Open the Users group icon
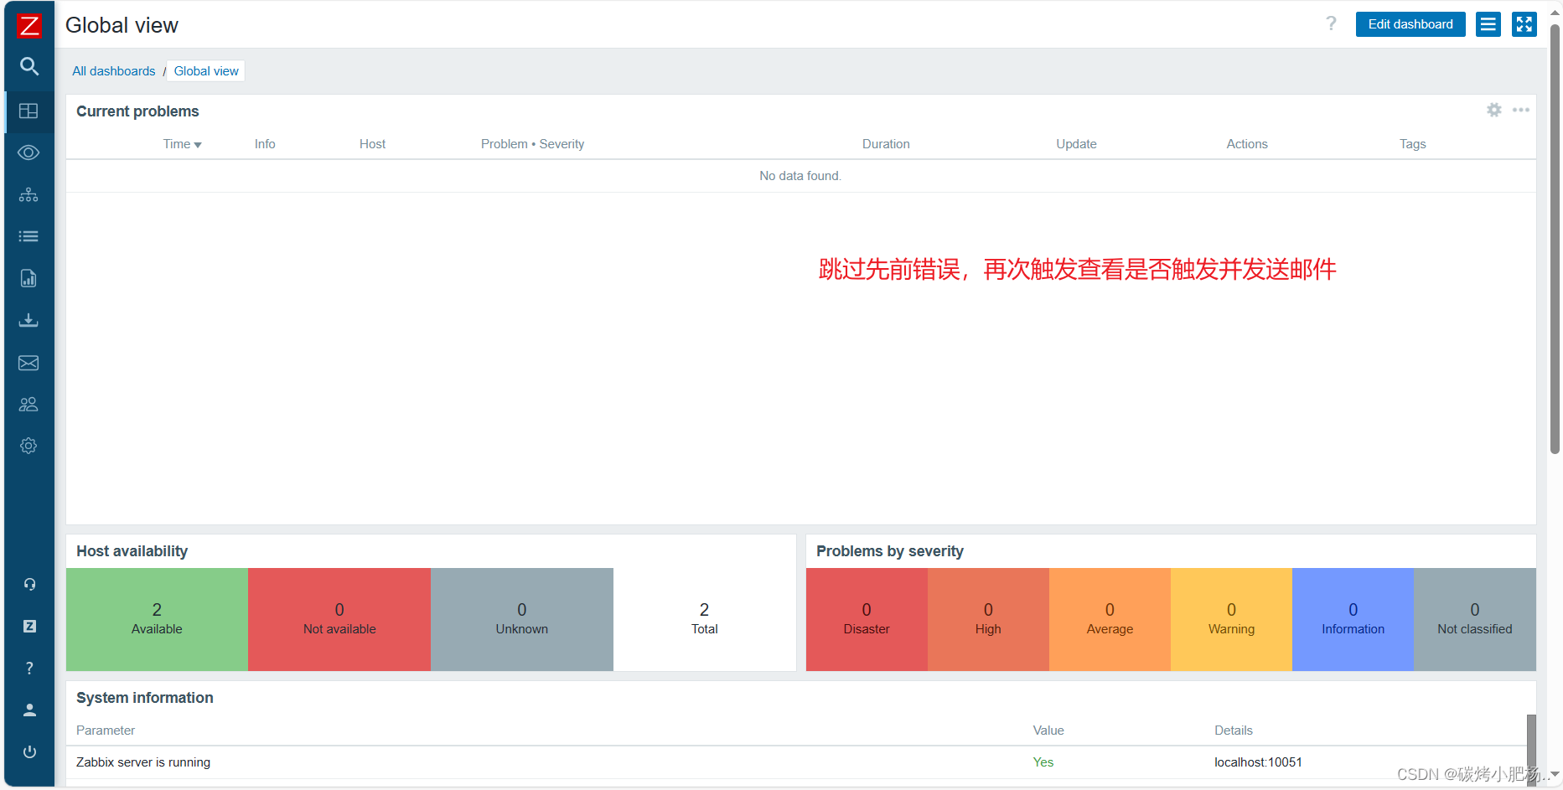The height and width of the screenshot is (790, 1563). pyautogui.click(x=29, y=404)
